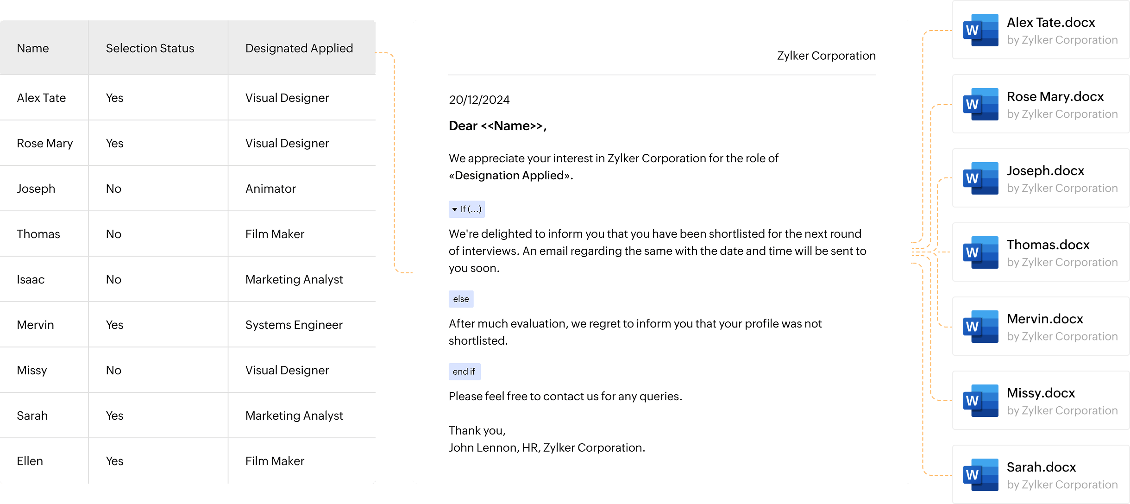This screenshot has height=504, width=1130.
Task: Click the Word icon for Alex Tate.docx
Action: click(x=980, y=30)
